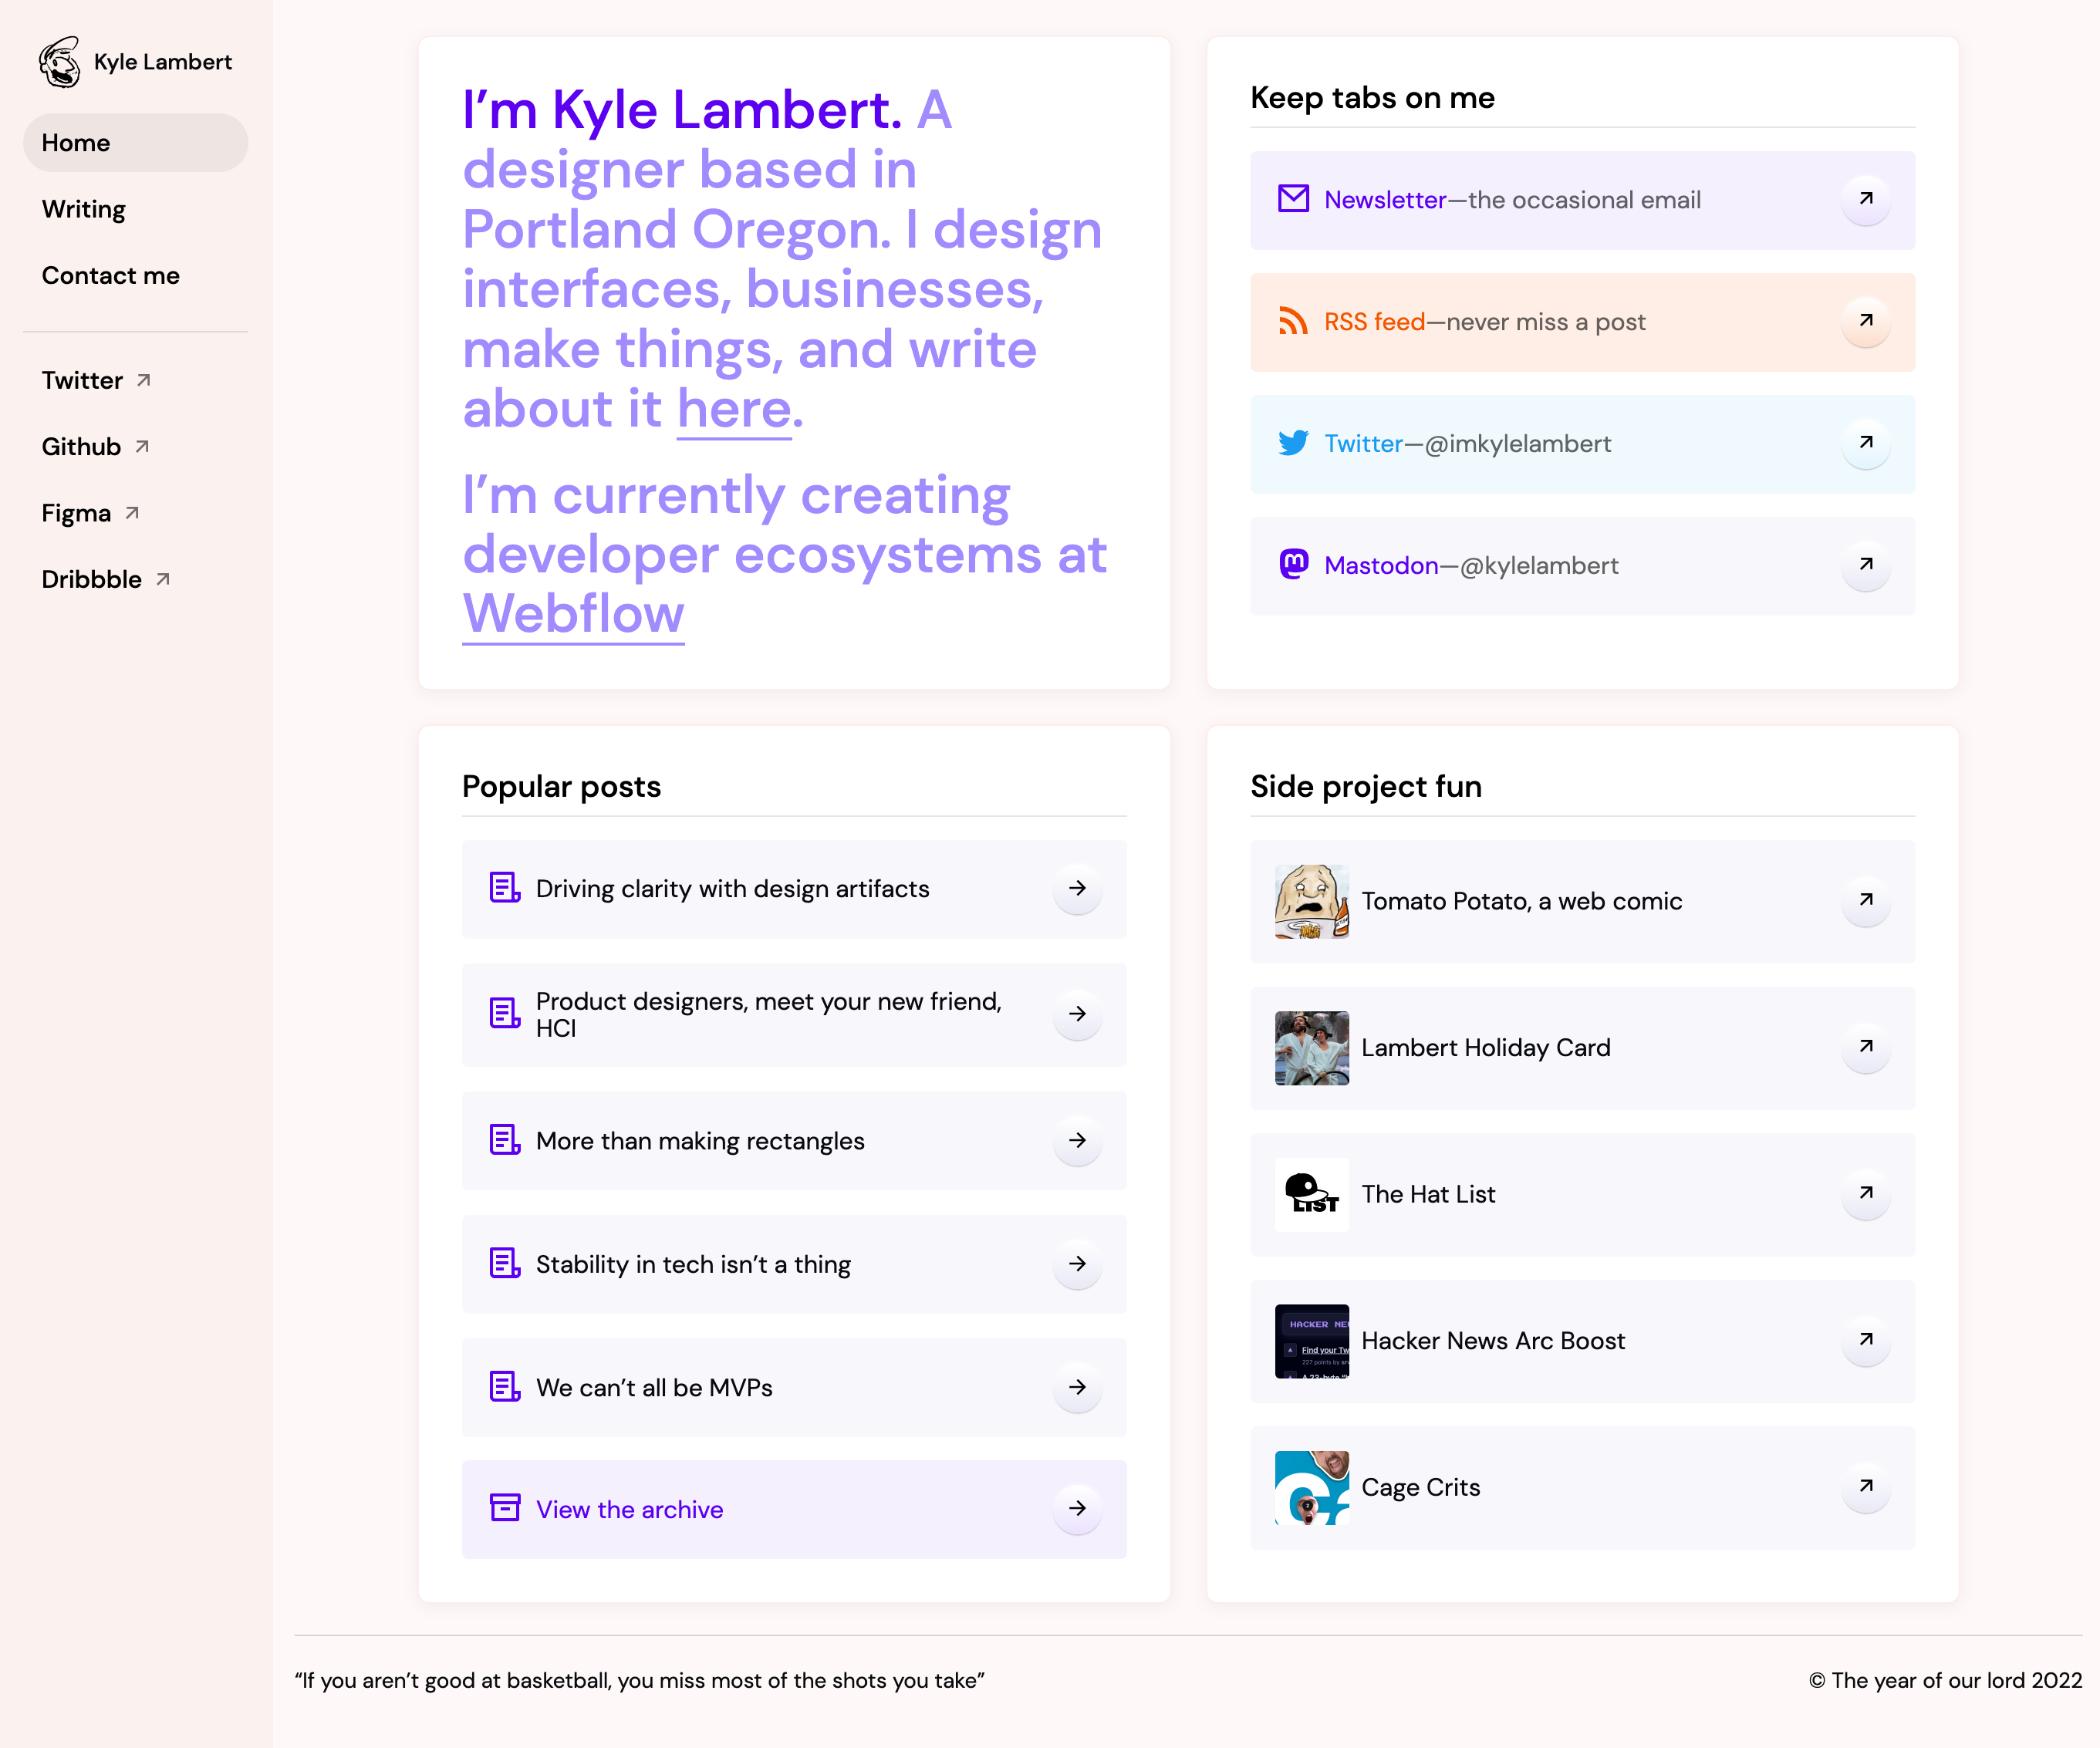This screenshot has width=2100, height=1748.
Task: Click document icon beside More than making rectangles
Action: pyautogui.click(x=505, y=1140)
